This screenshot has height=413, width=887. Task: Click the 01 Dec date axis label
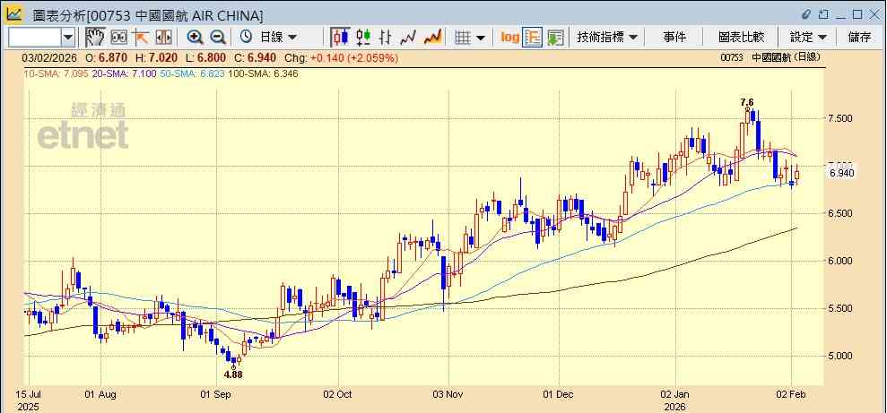tap(558, 394)
